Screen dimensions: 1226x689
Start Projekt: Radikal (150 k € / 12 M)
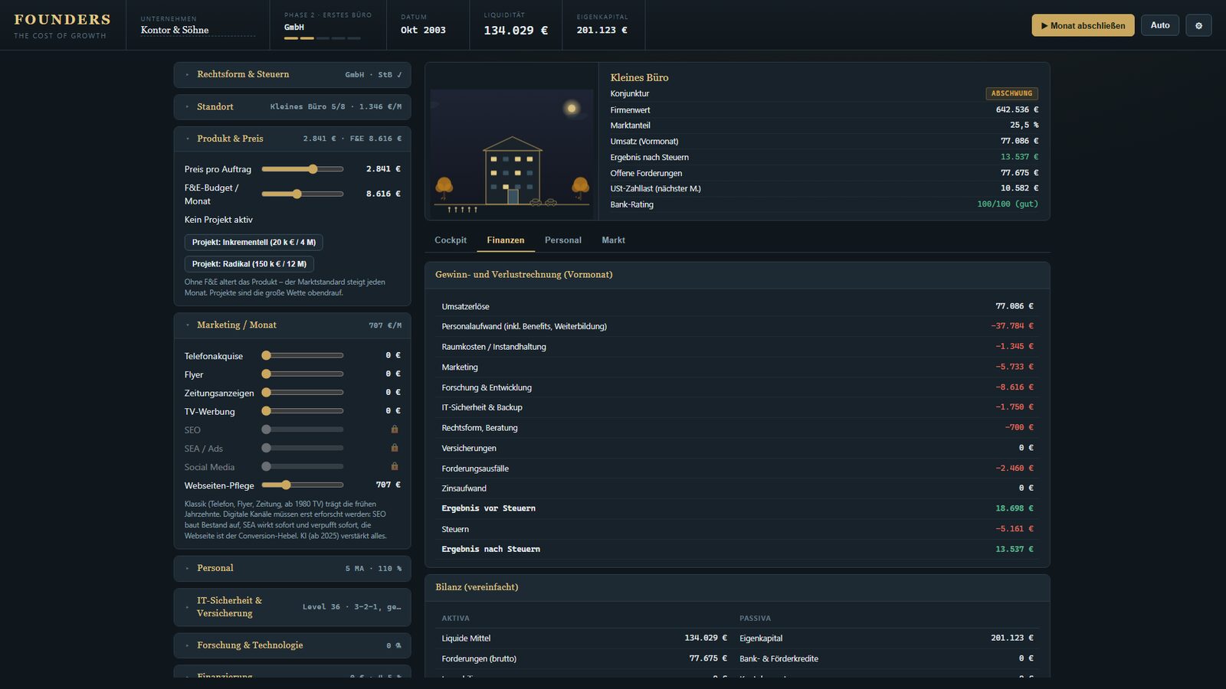tap(249, 264)
